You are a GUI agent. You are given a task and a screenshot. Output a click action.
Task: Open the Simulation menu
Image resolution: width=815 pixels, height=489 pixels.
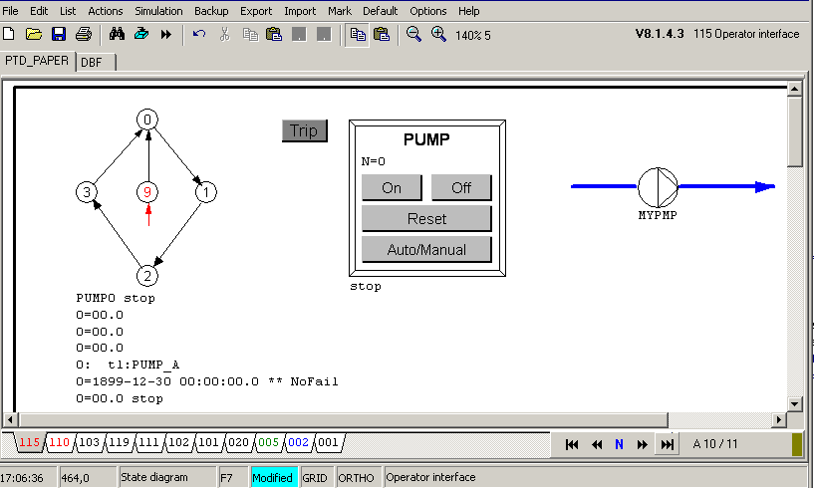click(x=158, y=11)
